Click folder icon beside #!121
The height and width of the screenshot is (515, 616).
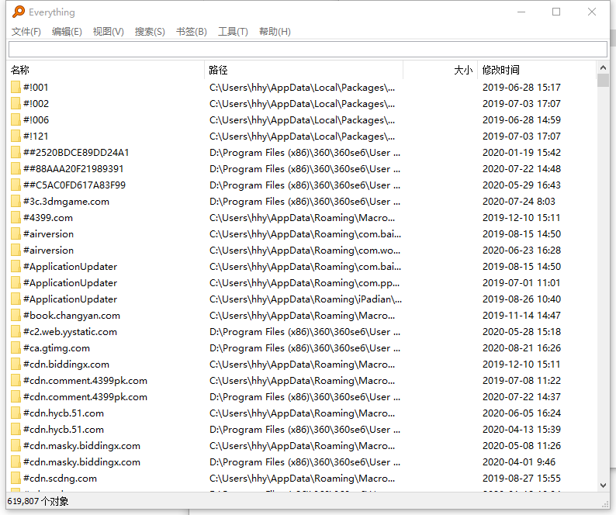[16, 137]
